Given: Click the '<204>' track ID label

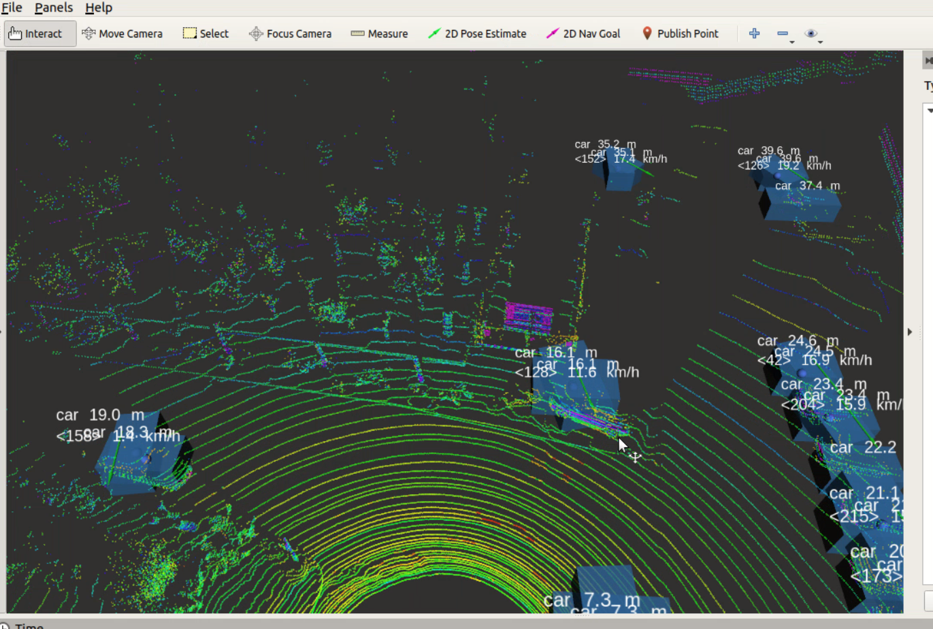Looking at the screenshot, I should pyautogui.click(x=802, y=405).
